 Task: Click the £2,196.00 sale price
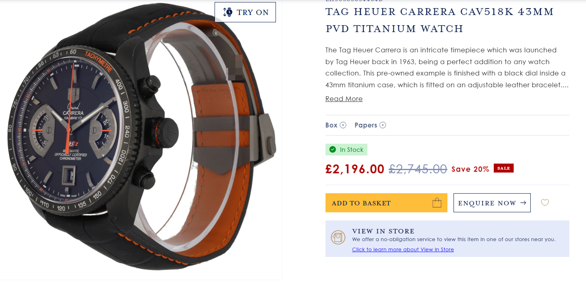point(355,169)
